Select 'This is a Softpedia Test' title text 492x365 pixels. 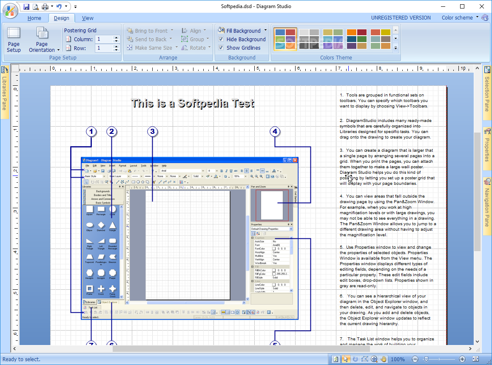click(x=193, y=103)
